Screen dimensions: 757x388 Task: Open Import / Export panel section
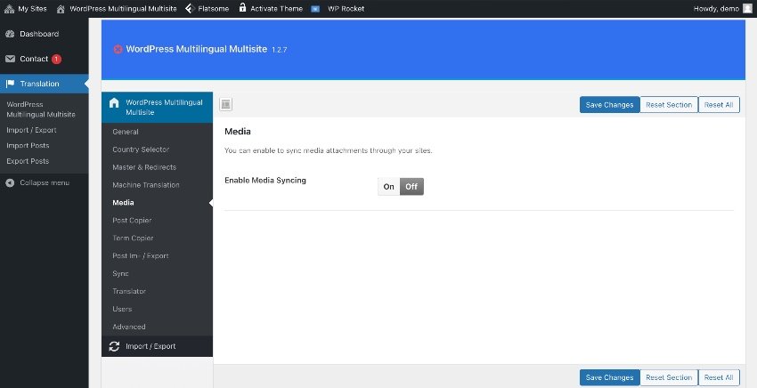coord(157,346)
